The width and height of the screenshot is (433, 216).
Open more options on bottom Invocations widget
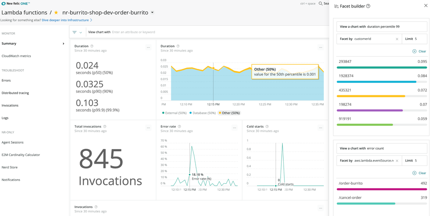tap(321, 208)
